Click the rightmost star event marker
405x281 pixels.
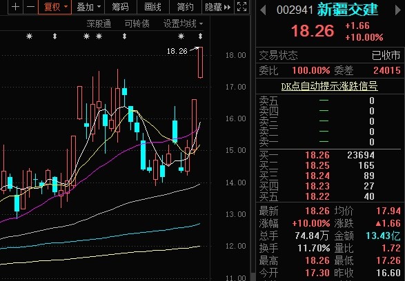click(x=181, y=37)
